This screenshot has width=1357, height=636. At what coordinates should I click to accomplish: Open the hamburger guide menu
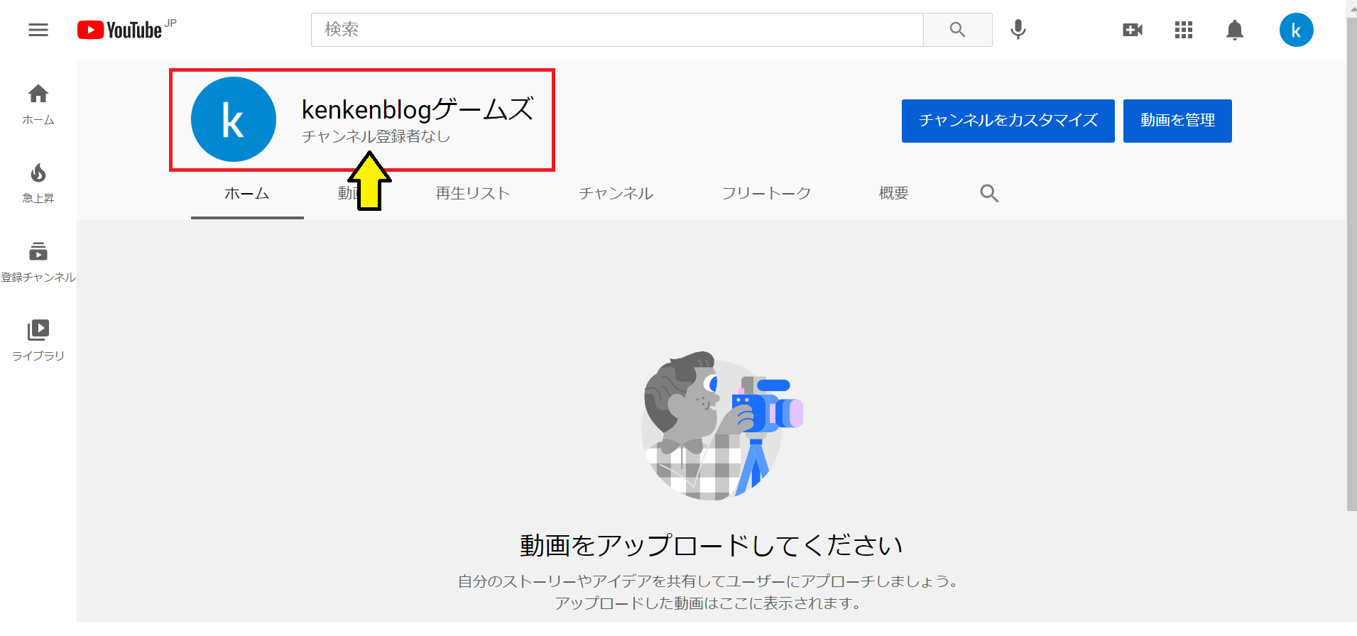click(x=38, y=30)
